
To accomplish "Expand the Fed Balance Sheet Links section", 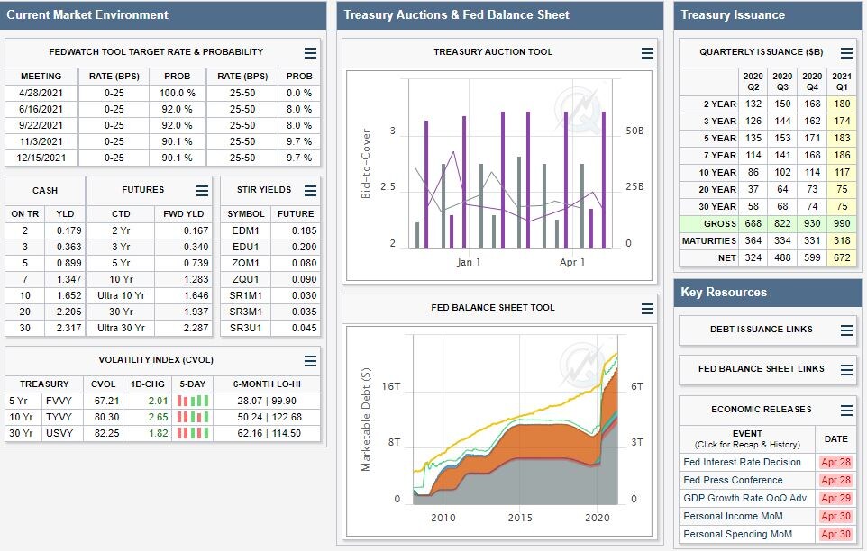I will pyautogui.click(x=846, y=369).
